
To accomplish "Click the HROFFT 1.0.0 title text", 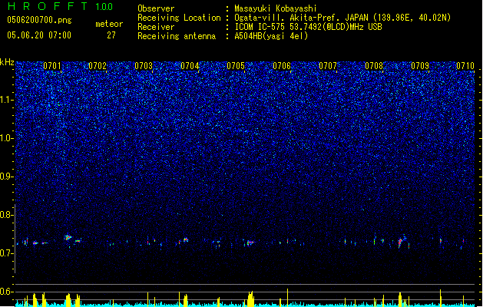I will (x=61, y=6).
